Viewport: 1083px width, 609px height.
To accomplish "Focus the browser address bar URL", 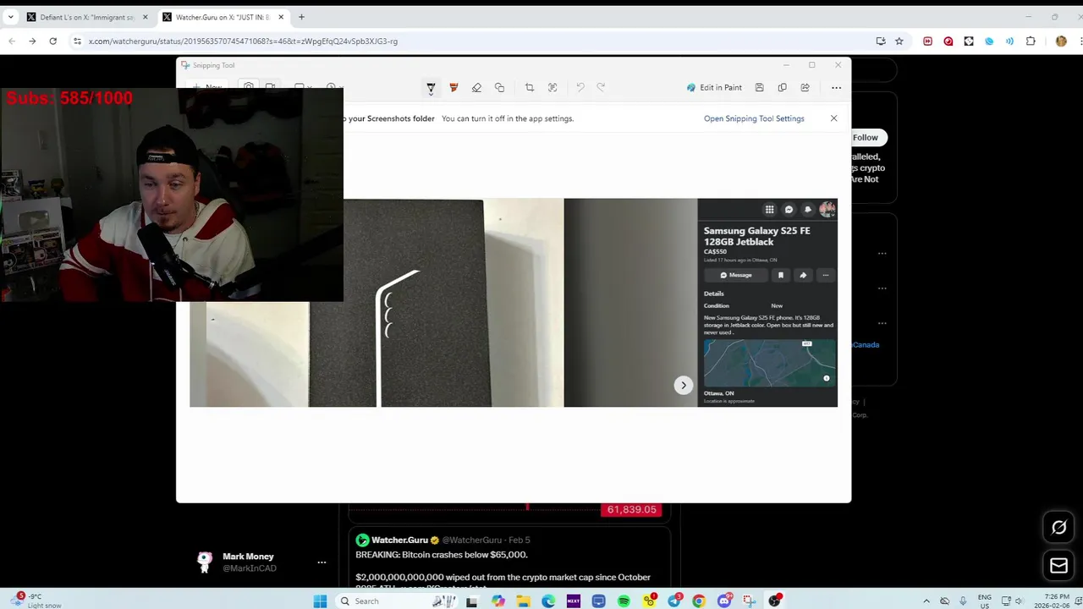I will click(243, 41).
